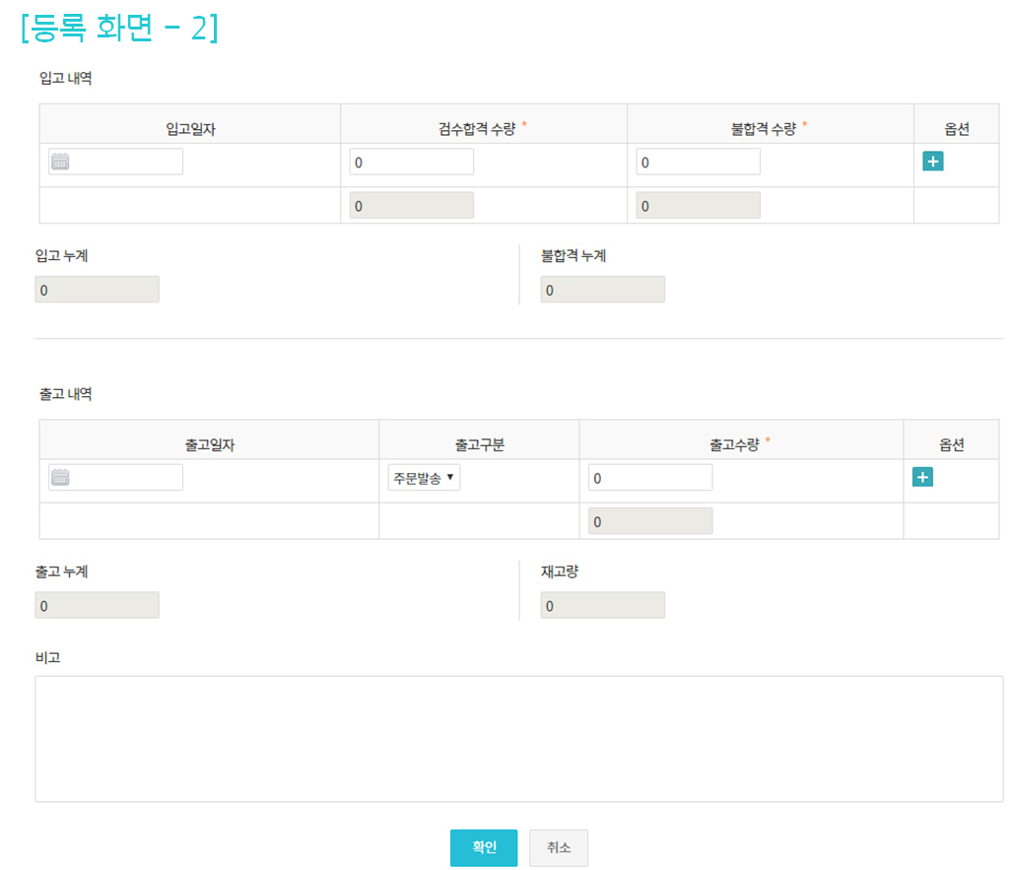The image size is (1010, 870).
Task: Select the 입고 누계 total field
Action: pos(97,290)
